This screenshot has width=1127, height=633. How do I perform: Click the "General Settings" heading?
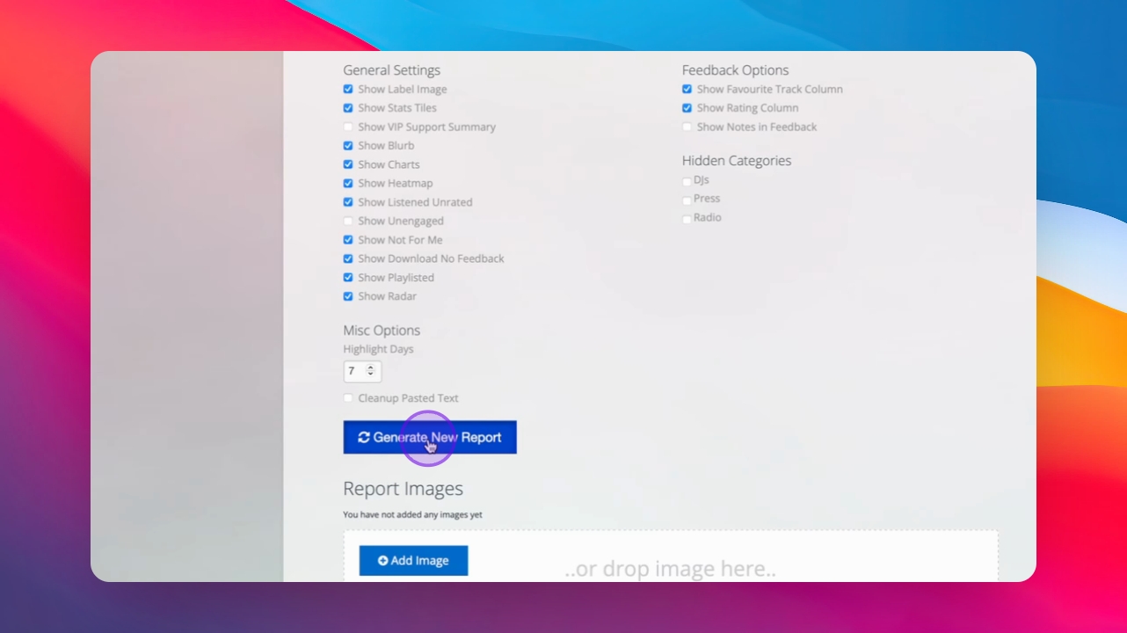pyautogui.click(x=392, y=70)
